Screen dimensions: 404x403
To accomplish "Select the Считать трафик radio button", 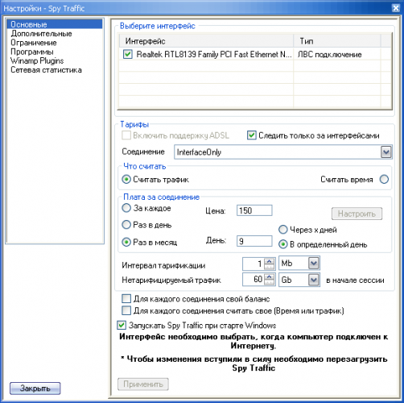I will [x=126, y=179].
